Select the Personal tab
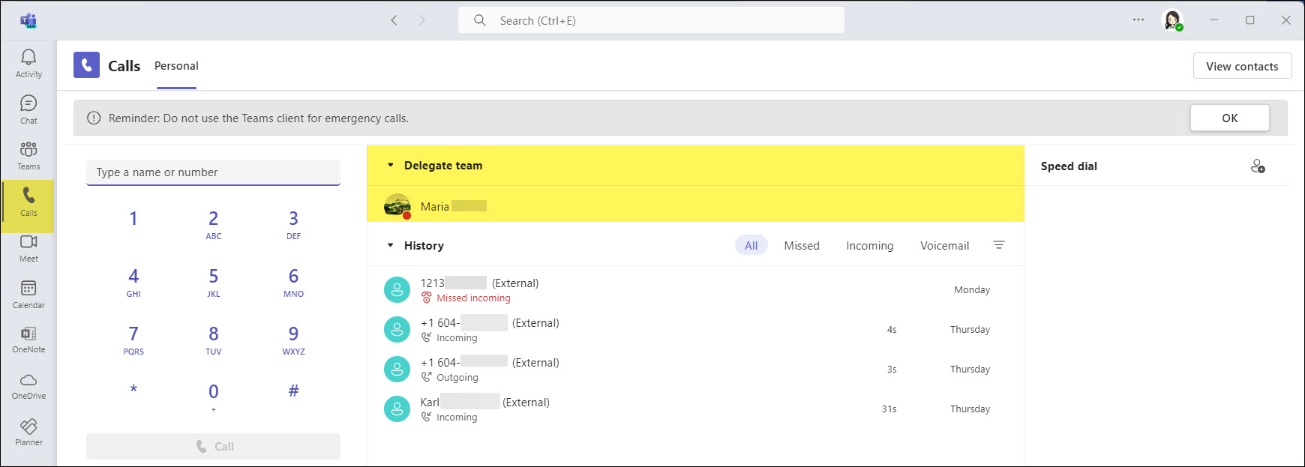Viewport: 1305px width, 467px height. (x=176, y=66)
